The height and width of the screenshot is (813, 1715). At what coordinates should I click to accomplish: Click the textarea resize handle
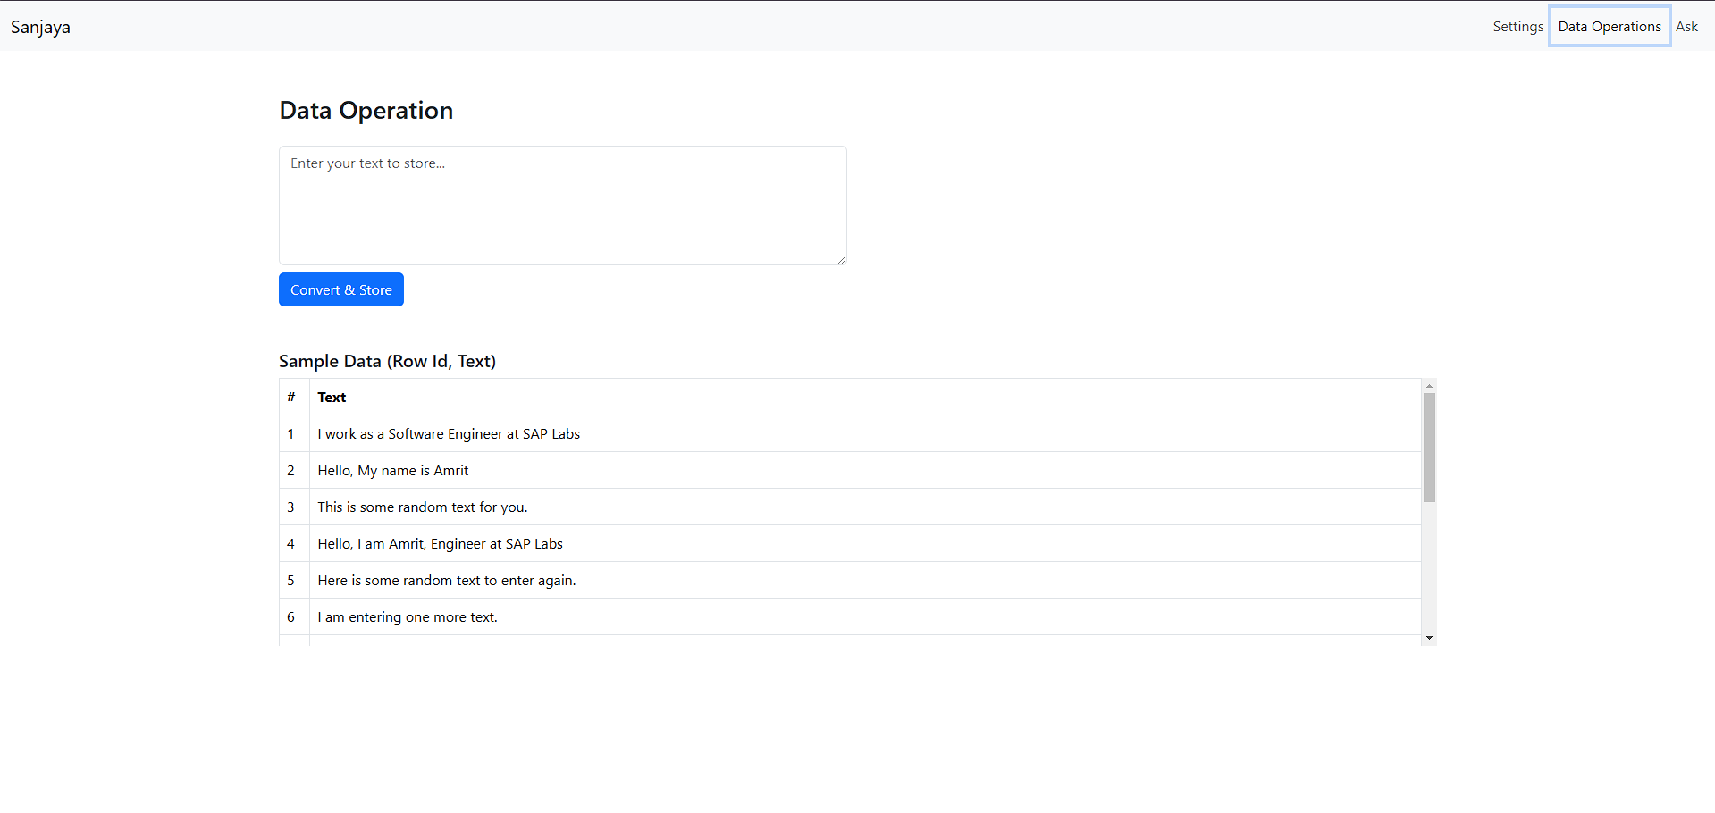(x=841, y=259)
